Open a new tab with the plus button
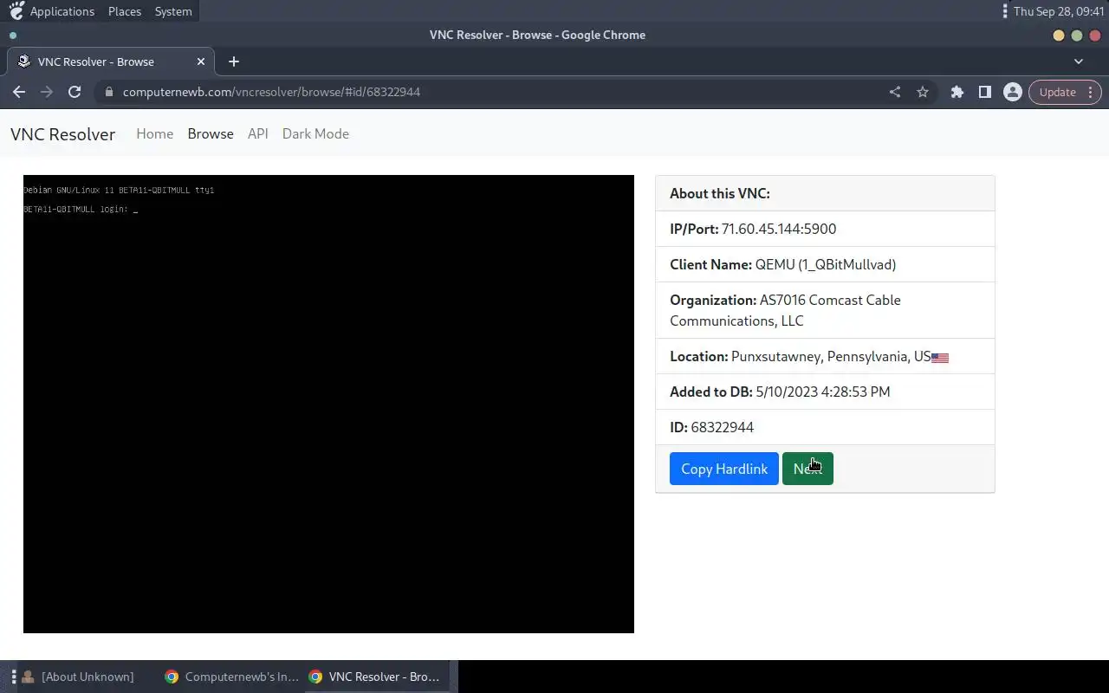The height and width of the screenshot is (693, 1109). [x=234, y=62]
